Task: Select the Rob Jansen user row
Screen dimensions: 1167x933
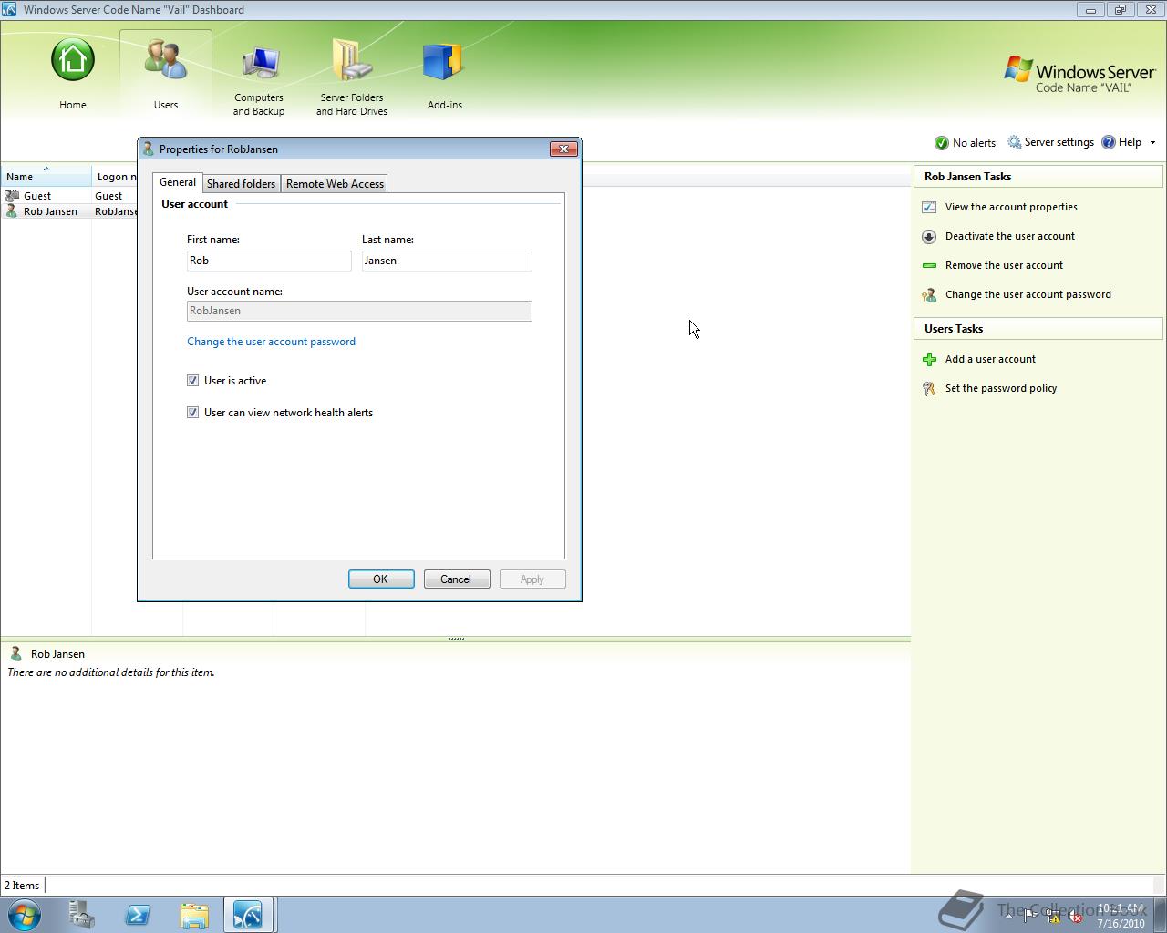Action: (69, 211)
